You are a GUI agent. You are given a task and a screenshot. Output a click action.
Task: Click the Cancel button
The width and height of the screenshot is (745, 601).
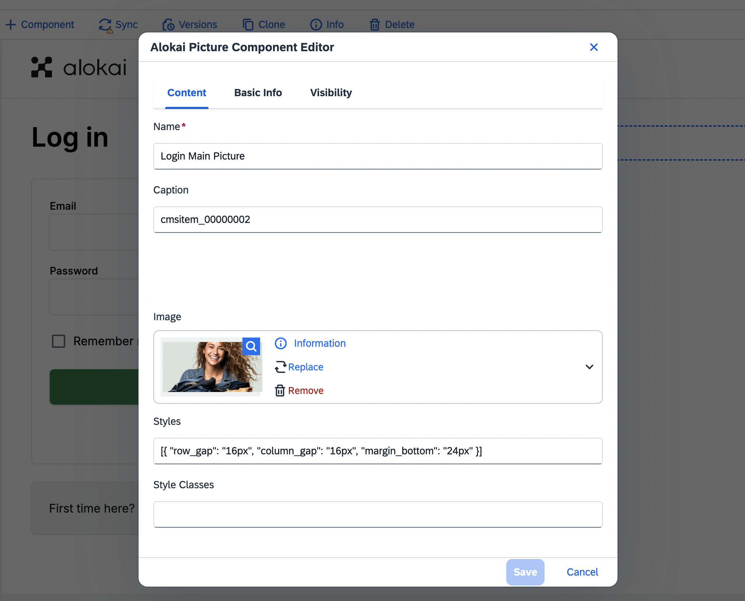click(x=582, y=572)
